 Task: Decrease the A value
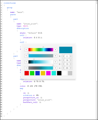point(63,68)
